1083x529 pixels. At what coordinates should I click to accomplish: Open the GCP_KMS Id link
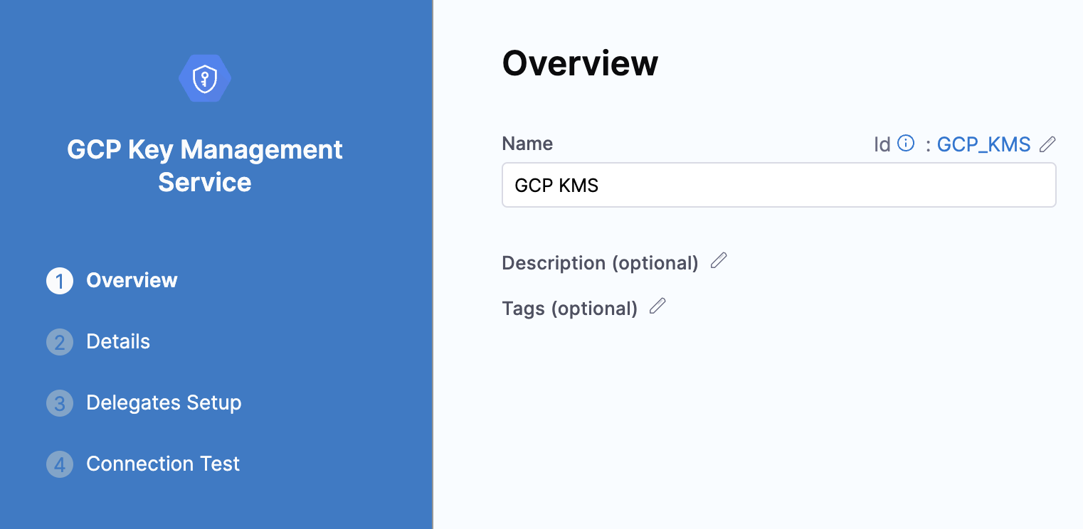tap(984, 144)
